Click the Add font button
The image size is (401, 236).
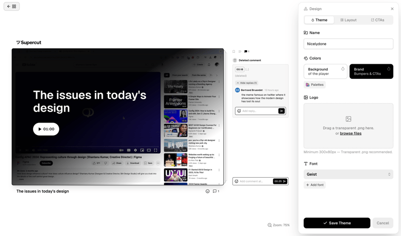tap(315, 185)
